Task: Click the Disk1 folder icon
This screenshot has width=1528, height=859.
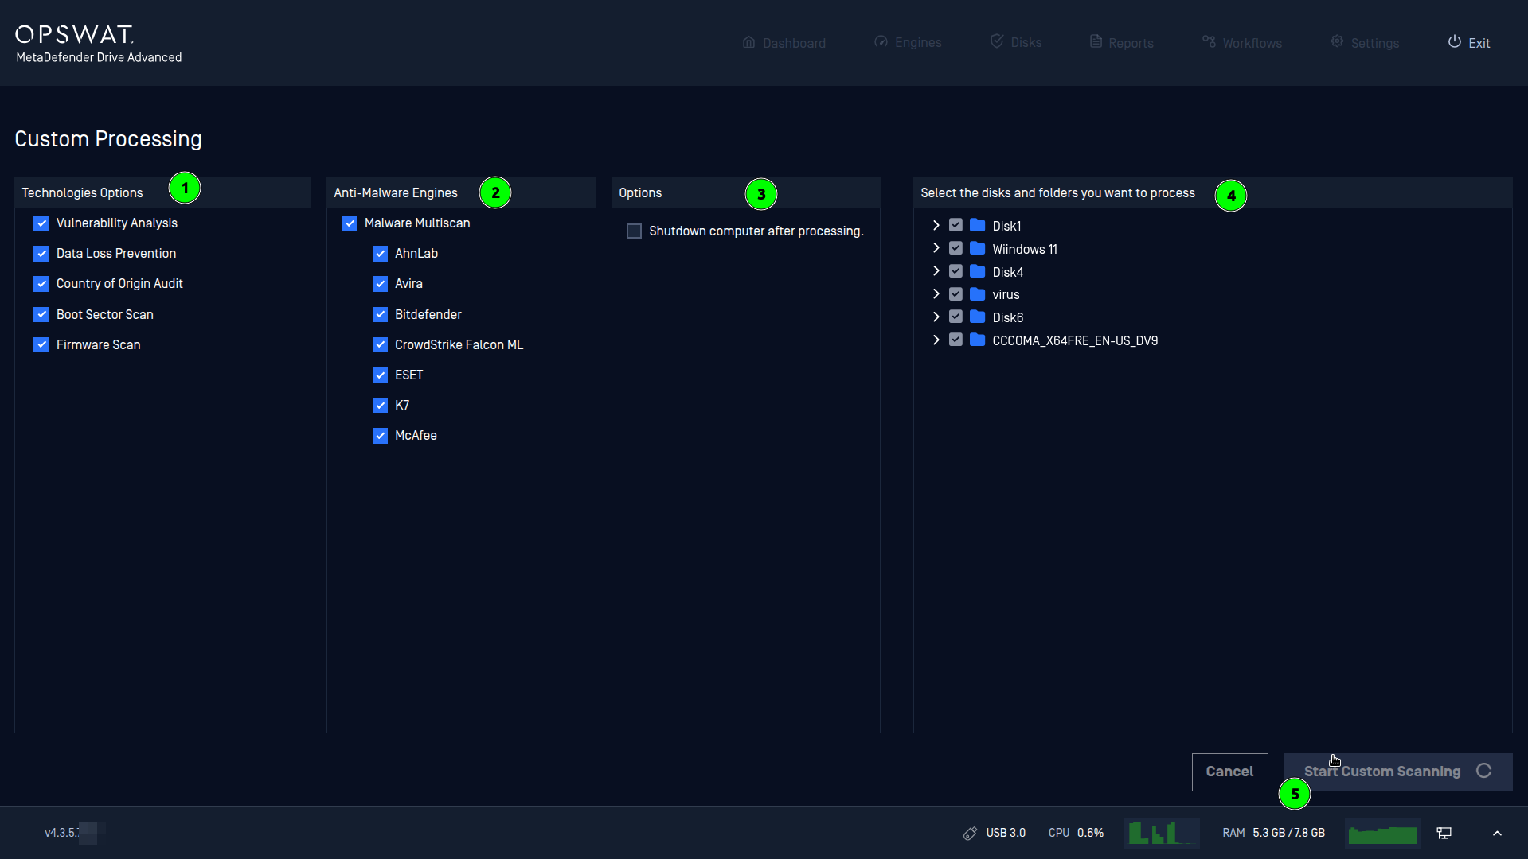Action: [x=977, y=226]
